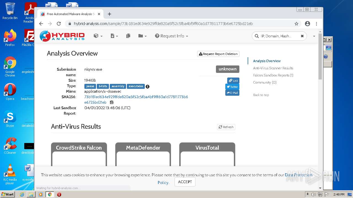Open a new browser tab
353x198 pixels.
click(x=109, y=14)
